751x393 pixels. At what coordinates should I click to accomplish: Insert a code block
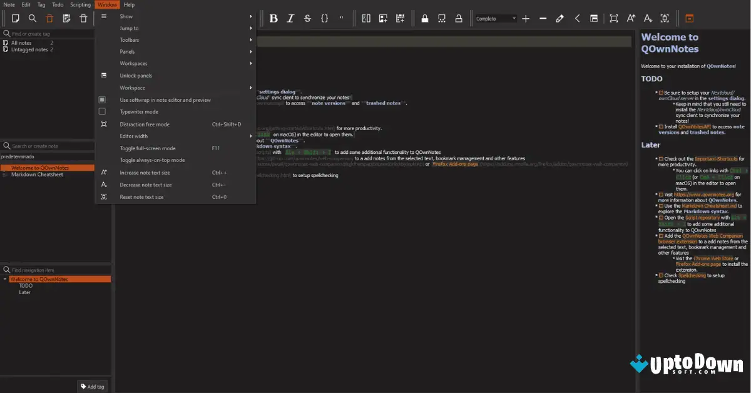click(x=324, y=18)
